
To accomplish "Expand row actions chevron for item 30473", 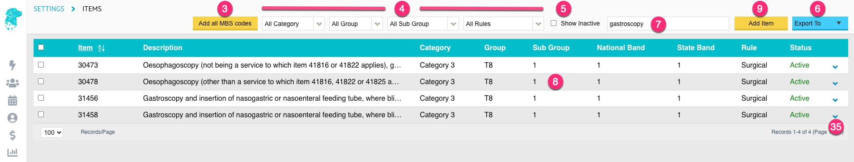I will pyautogui.click(x=835, y=67).
